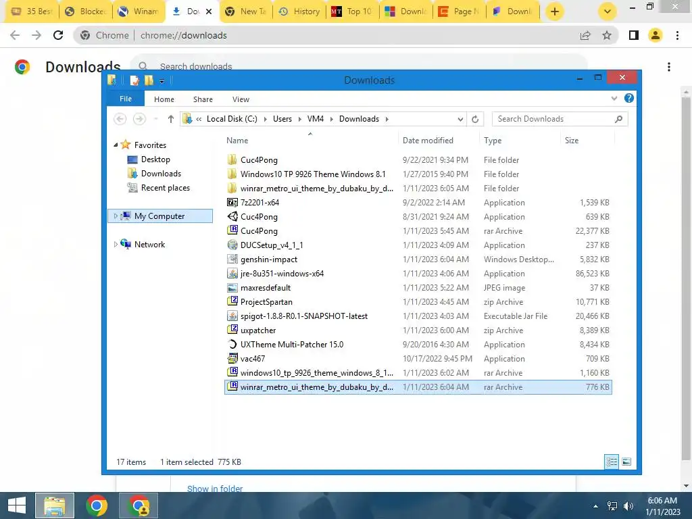The image size is (692, 519).
Task: Select the uxpatcher zip archive icon
Action: coord(232,330)
